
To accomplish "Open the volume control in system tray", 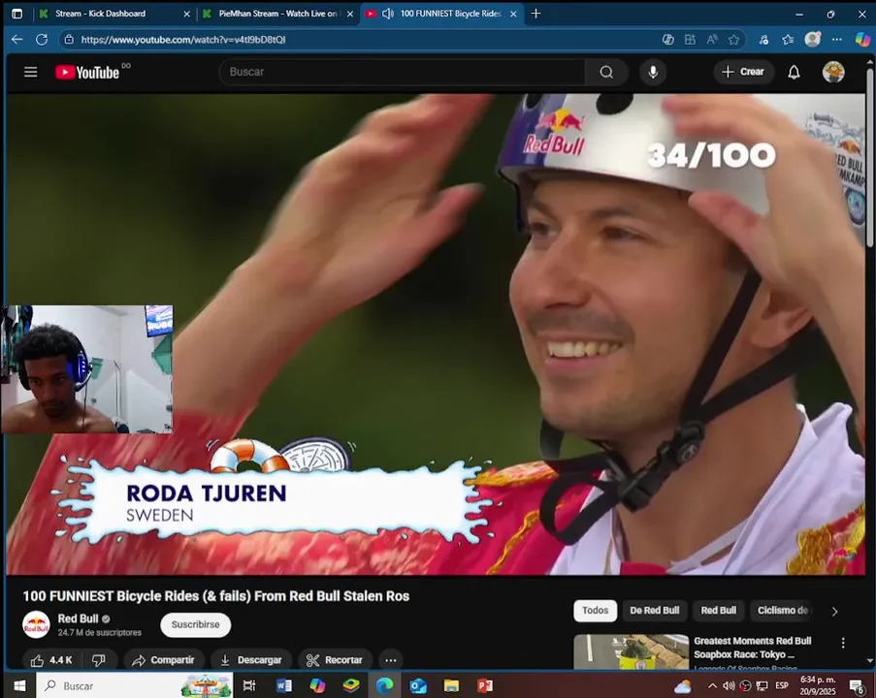I will point(729,685).
